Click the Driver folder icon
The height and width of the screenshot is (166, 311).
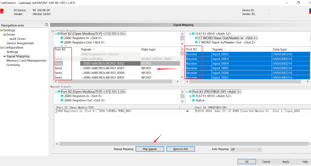(x=4, y=35)
